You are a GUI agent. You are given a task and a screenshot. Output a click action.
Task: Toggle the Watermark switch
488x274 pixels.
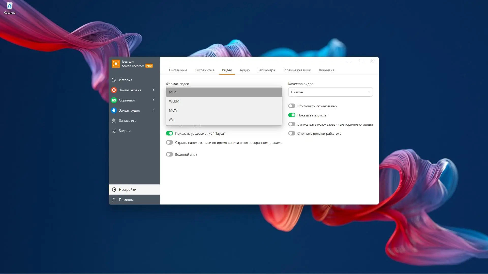(170, 155)
